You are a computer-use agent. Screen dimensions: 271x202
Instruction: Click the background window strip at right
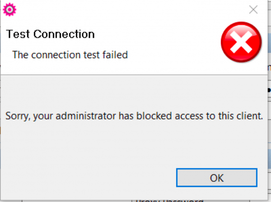[269, 101]
